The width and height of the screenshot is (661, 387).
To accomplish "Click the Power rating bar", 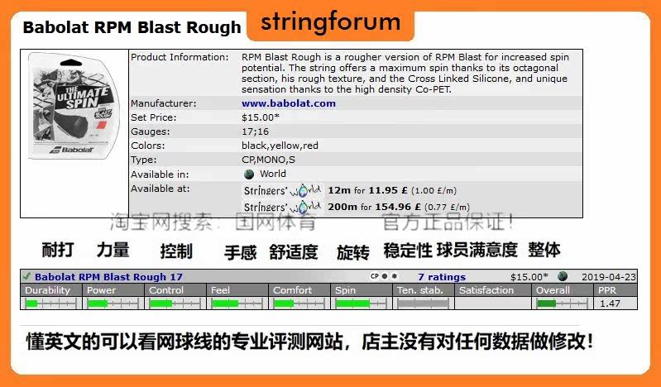I will 113,303.
